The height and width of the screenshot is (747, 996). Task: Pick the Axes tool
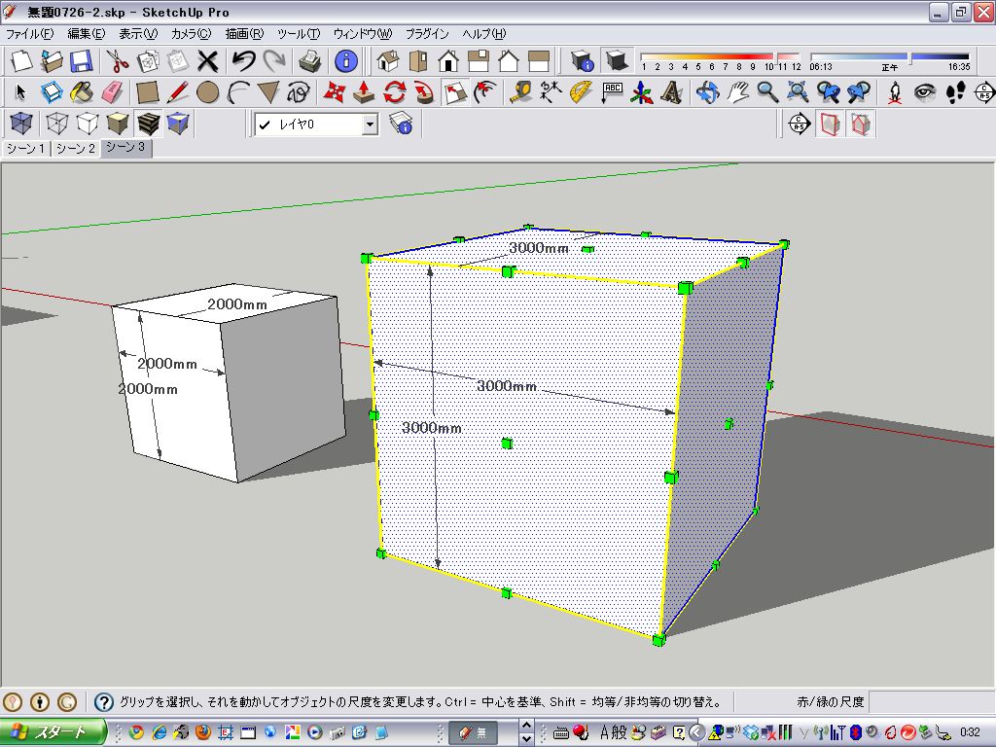click(642, 92)
